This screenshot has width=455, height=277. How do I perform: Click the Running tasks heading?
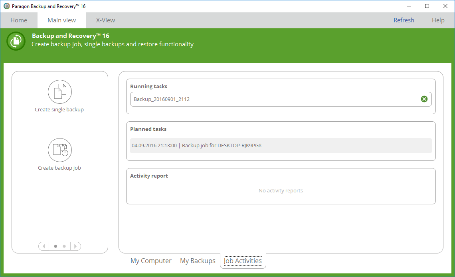(x=148, y=87)
